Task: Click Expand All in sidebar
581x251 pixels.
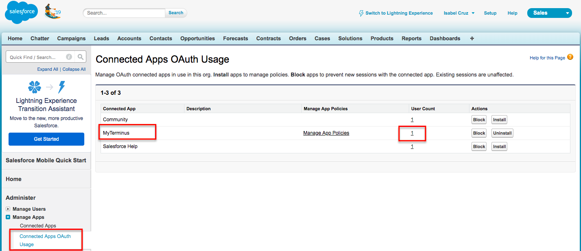Action: click(48, 69)
